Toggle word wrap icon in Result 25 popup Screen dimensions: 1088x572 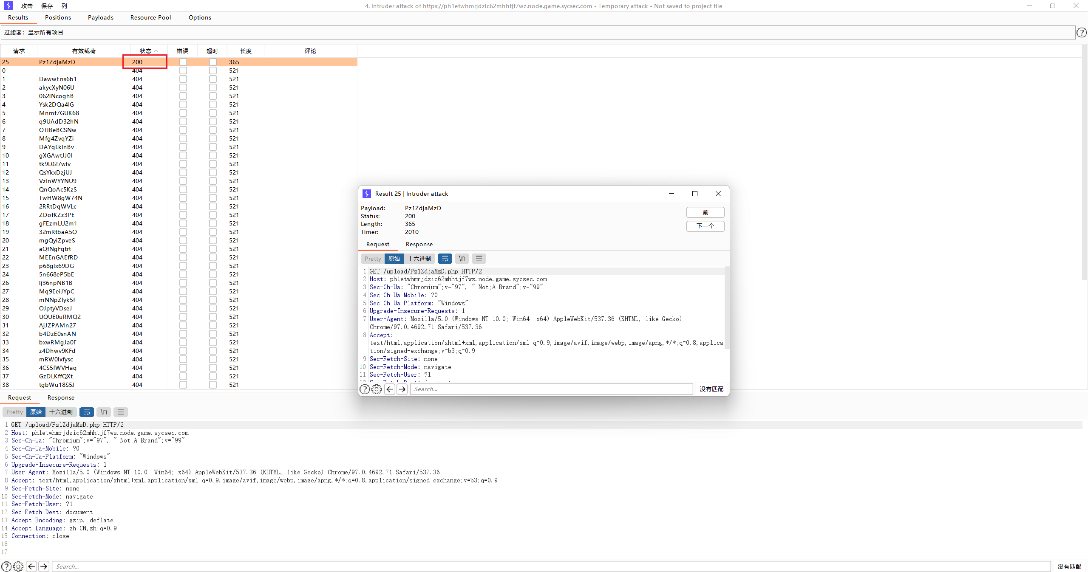pos(445,259)
